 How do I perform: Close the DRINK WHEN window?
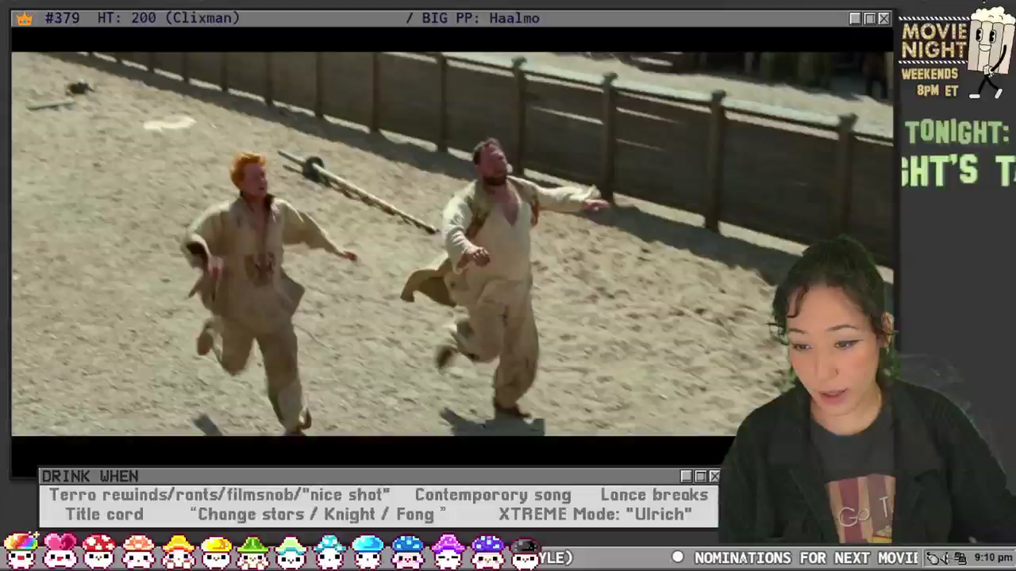pyautogui.click(x=714, y=476)
